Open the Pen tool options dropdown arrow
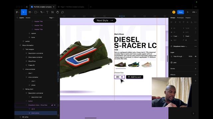The image size is (213, 119). [44, 12]
